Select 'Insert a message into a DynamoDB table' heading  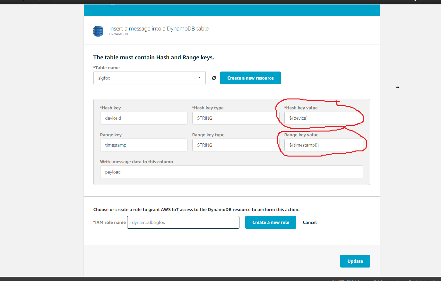159,29
